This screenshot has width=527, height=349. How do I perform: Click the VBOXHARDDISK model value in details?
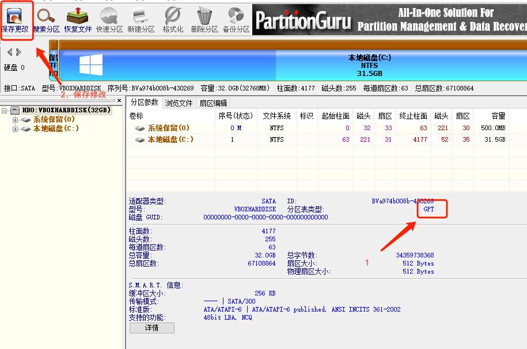[x=255, y=209]
